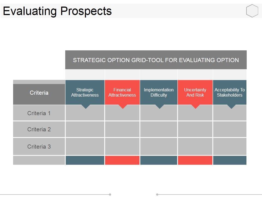
Task: Select the Criteria 2 row label
Action: point(39,129)
